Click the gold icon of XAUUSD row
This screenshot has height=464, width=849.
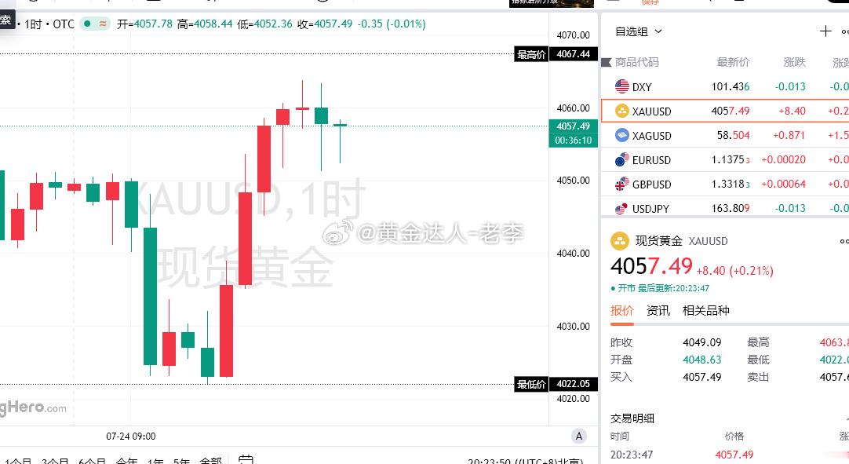coord(622,111)
